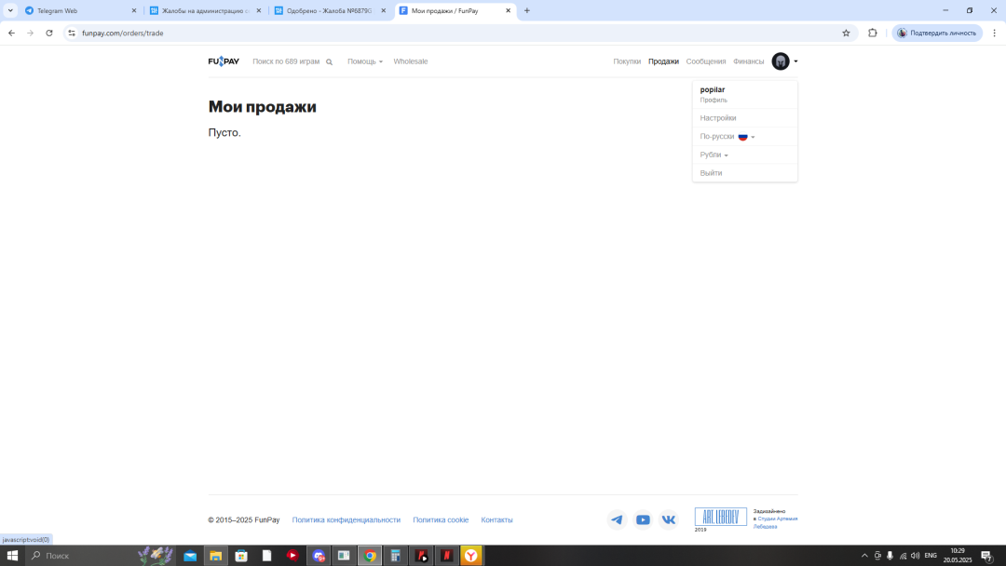Screen dimensions: 1006x566
Task: Click the FunPay logo
Action: point(224,61)
